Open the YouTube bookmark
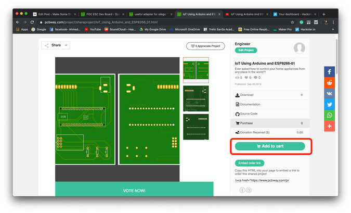 click(x=92, y=30)
